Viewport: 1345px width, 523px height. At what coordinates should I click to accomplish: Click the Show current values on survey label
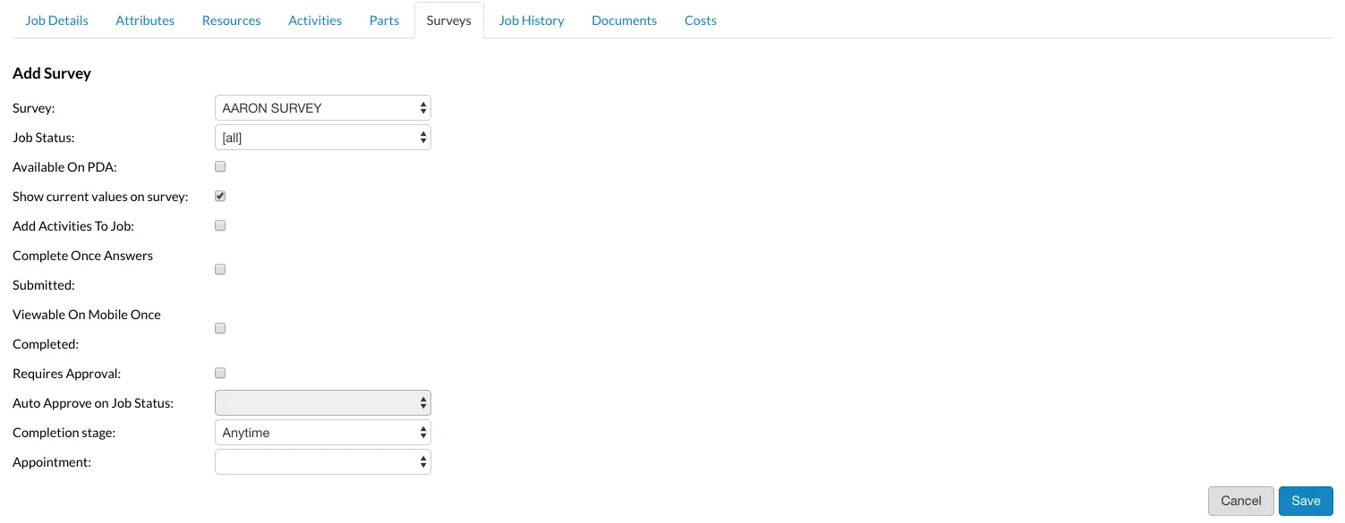pos(100,197)
